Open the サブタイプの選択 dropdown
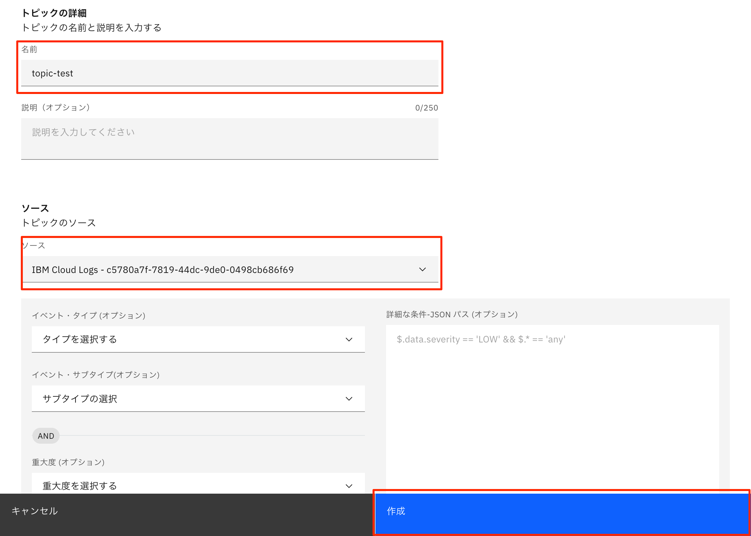751x536 pixels. click(198, 399)
